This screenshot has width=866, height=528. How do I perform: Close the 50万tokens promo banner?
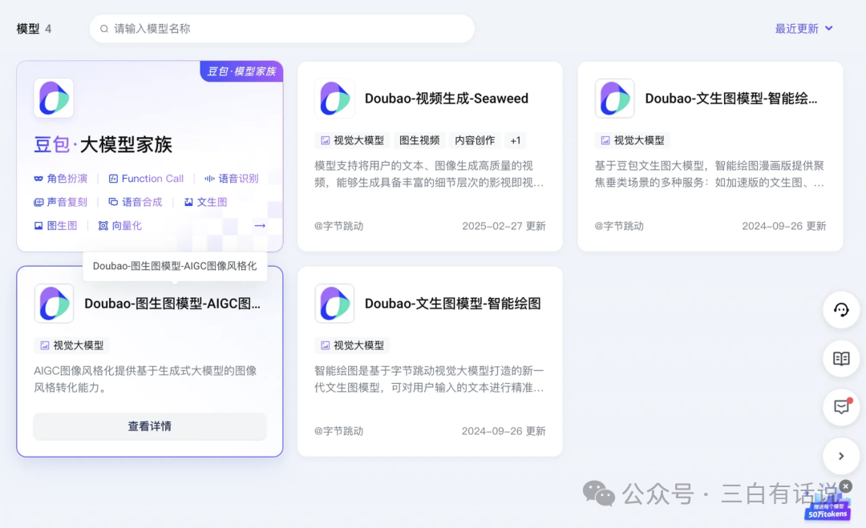[846, 486]
